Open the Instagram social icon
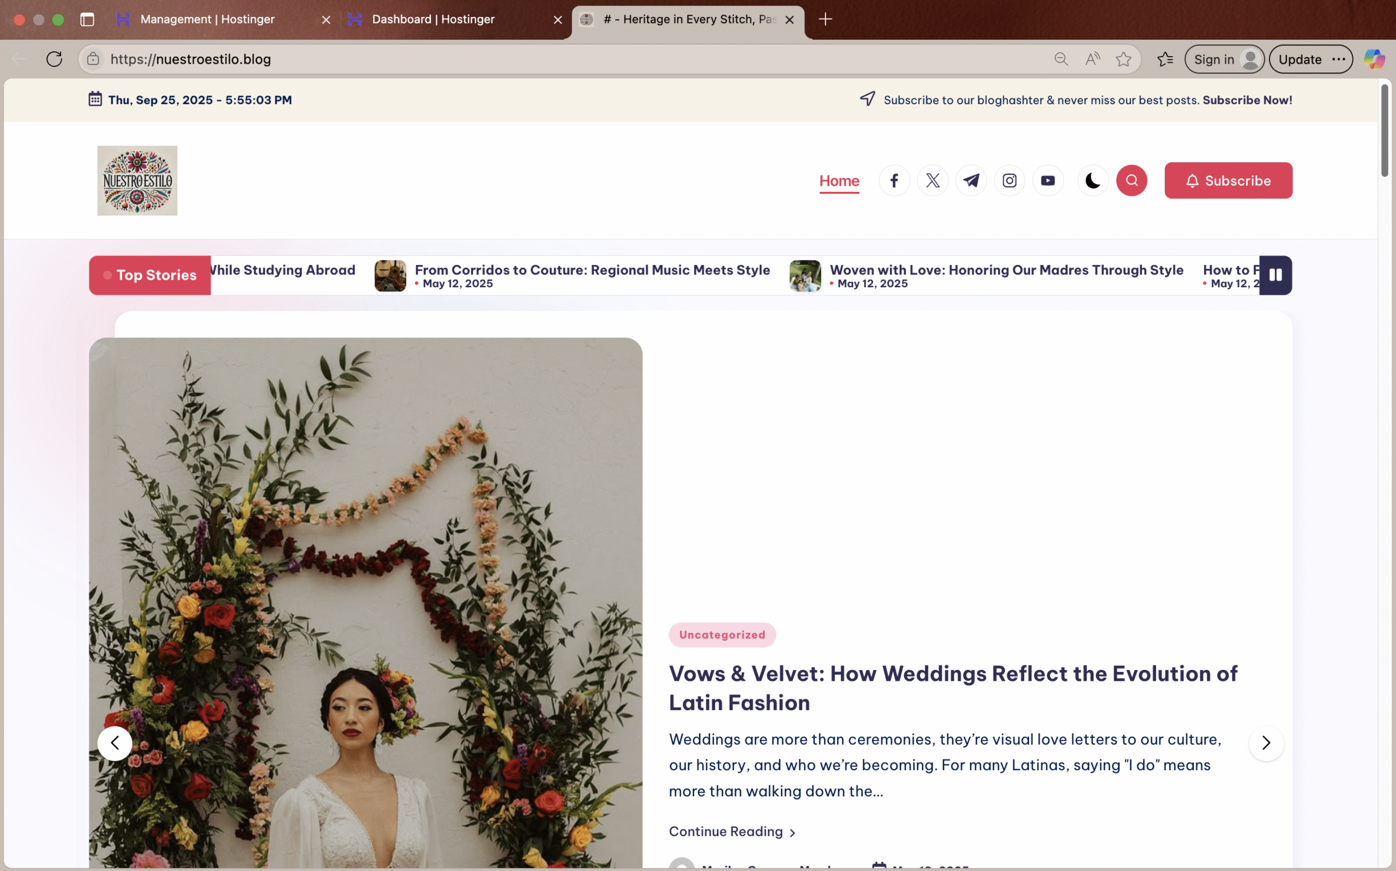This screenshot has height=871, width=1396. 1009,181
